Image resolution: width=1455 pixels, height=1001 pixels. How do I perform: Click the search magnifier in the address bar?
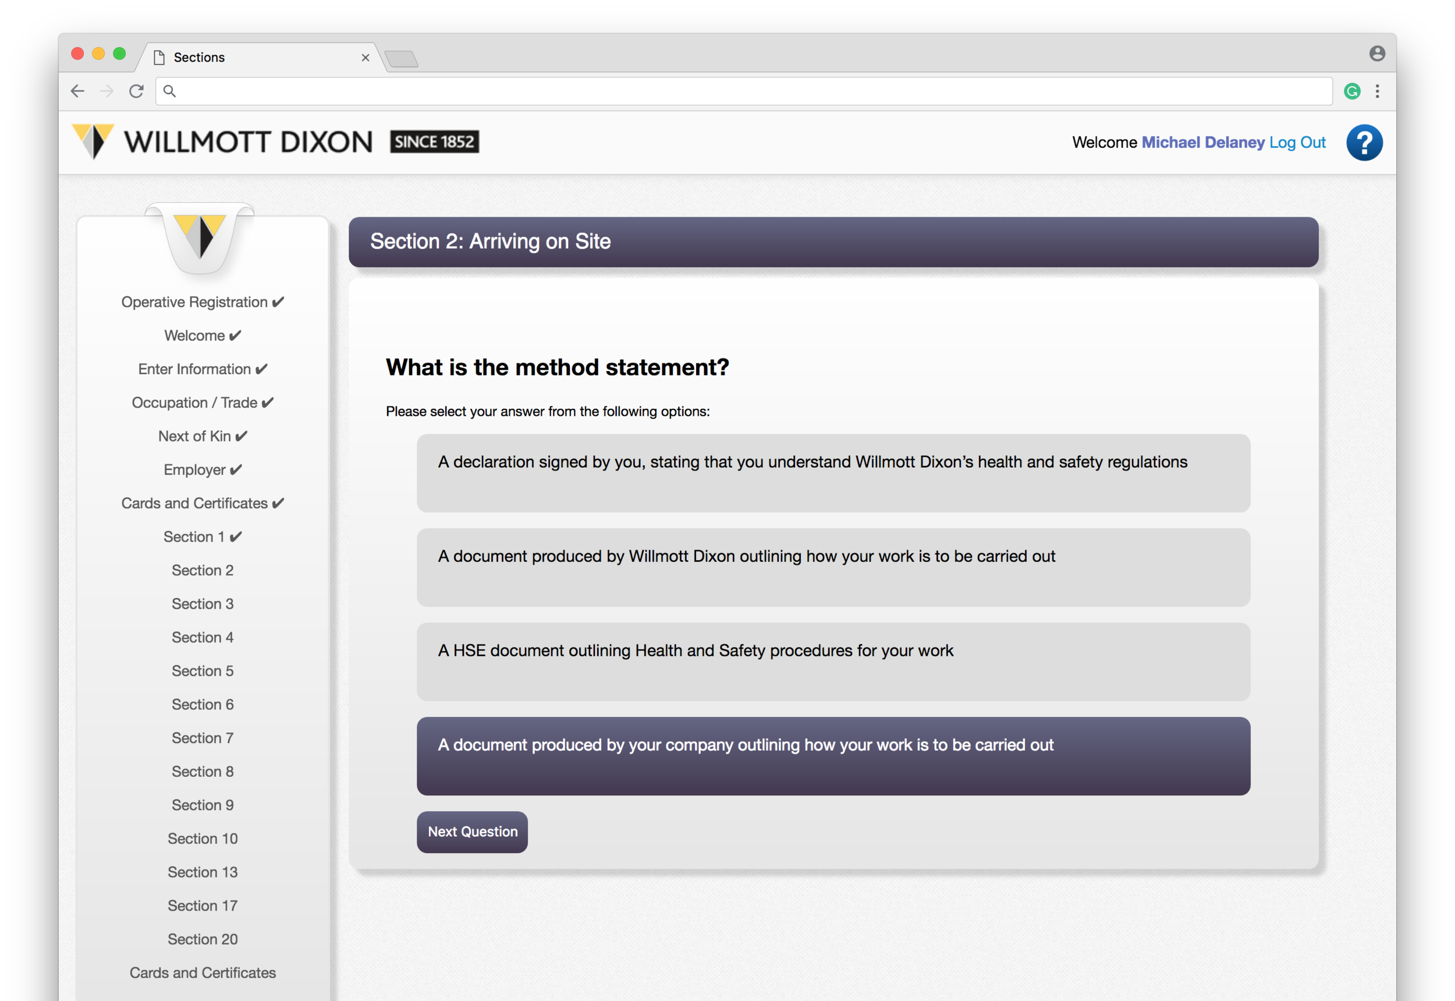[x=169, y=91]
